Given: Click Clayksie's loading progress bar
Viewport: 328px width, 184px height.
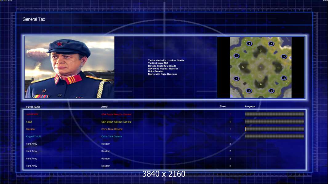Looking at the screenshot, I should (275, 129).
